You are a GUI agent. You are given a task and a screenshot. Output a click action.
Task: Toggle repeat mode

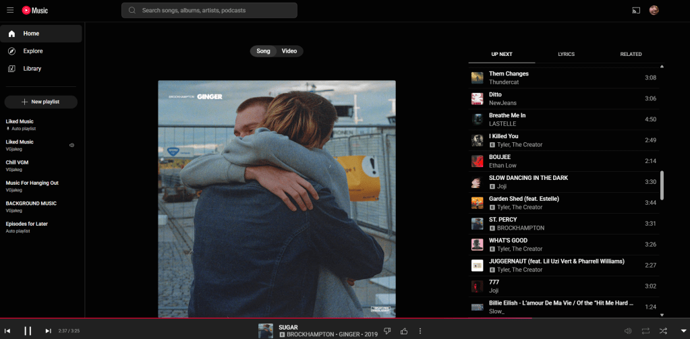(645, 331)
